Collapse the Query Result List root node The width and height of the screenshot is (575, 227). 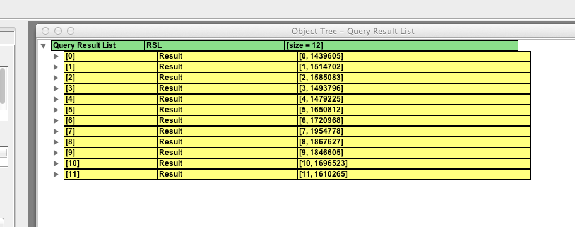click(x=44, y=46)
